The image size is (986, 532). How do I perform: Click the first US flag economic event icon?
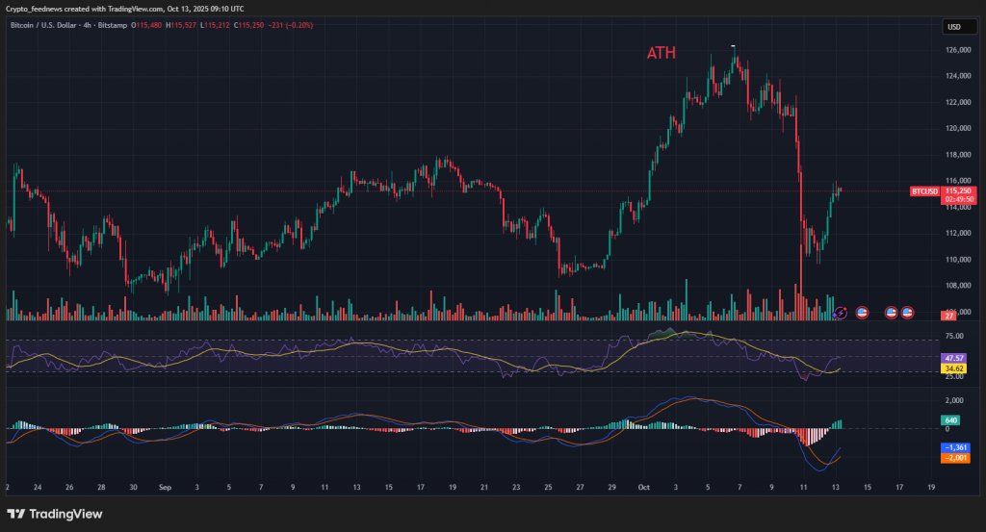click(862, 313)
